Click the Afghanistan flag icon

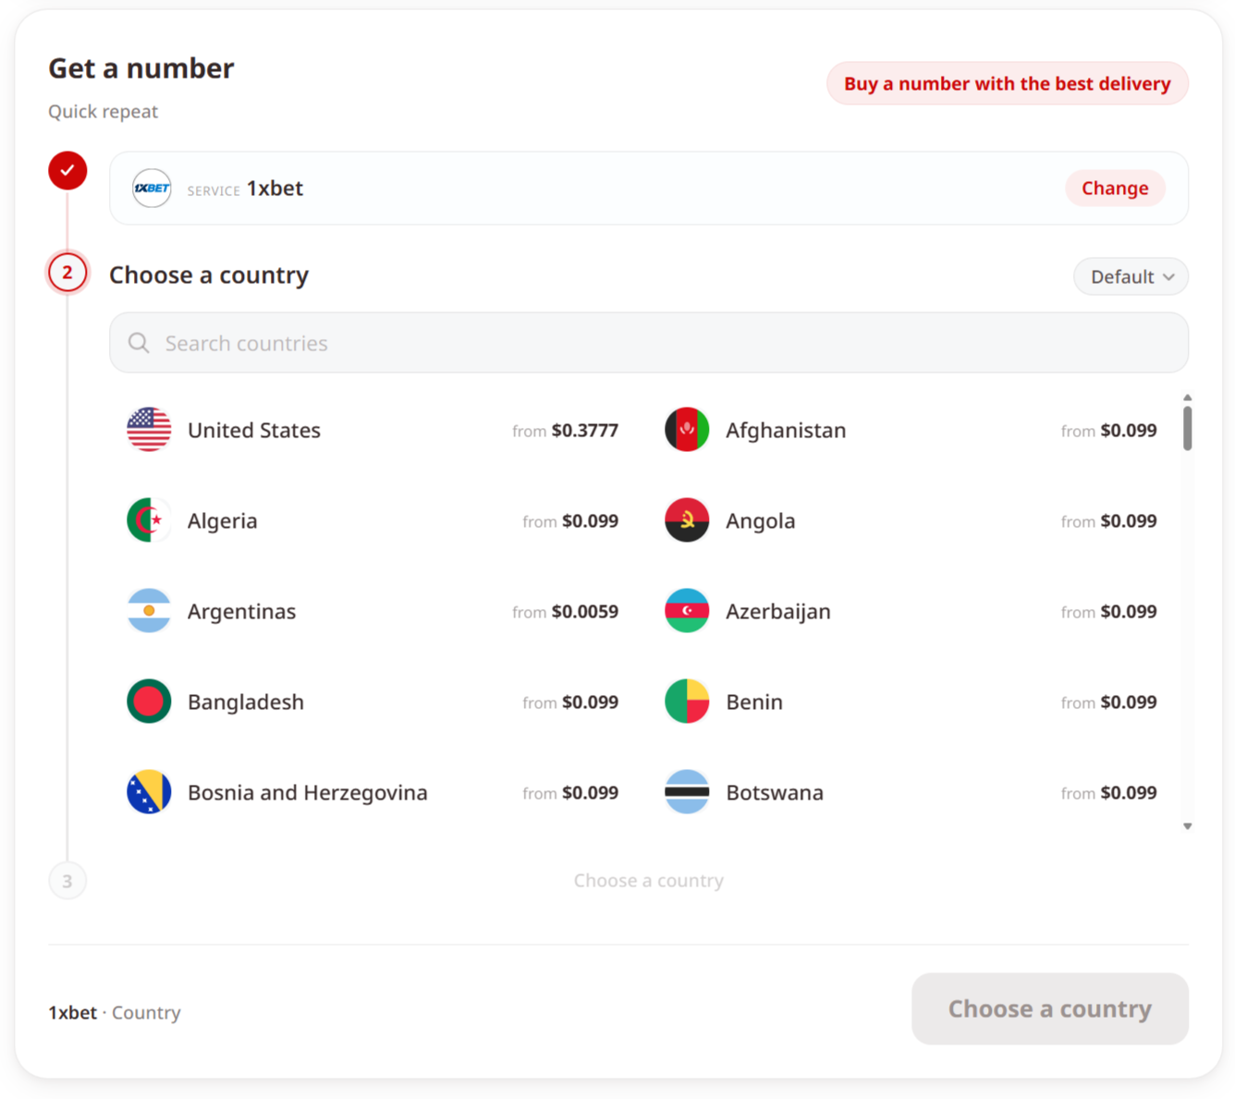click(687, 430)
